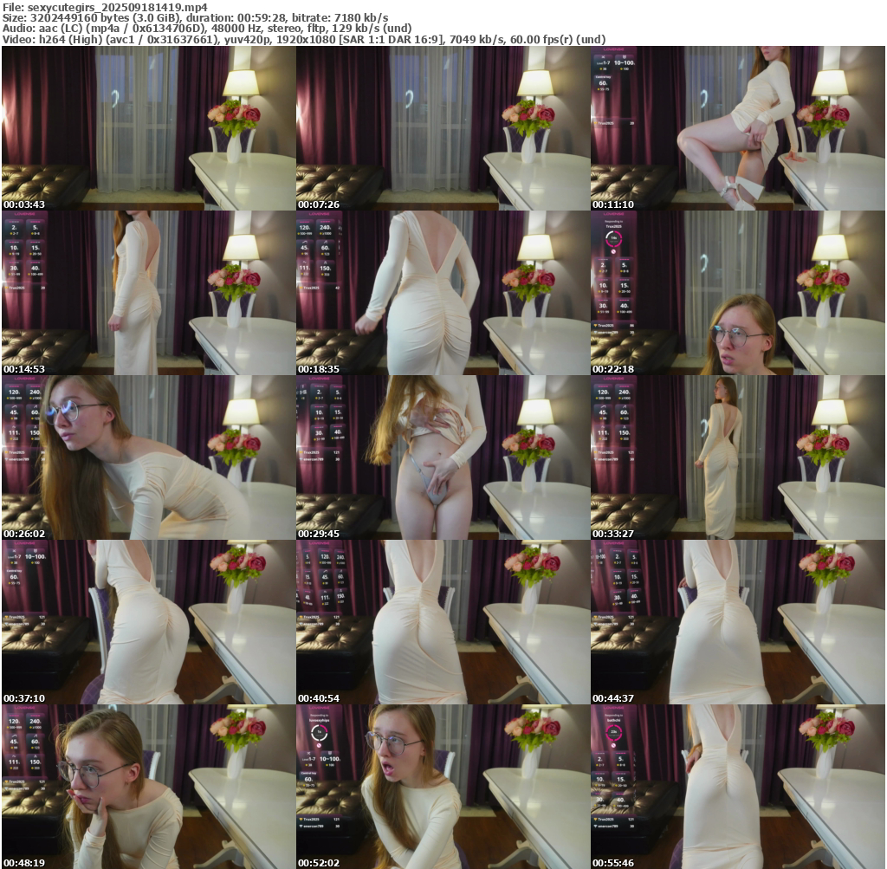Screen dimensions: 887x869
Task: Open the frame timestamped 00:37:10
Action: tap(148, 622)
